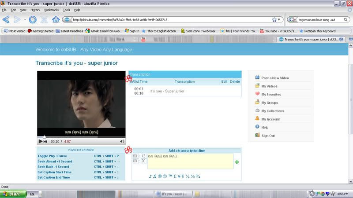Reload the current page

[33, 19]
